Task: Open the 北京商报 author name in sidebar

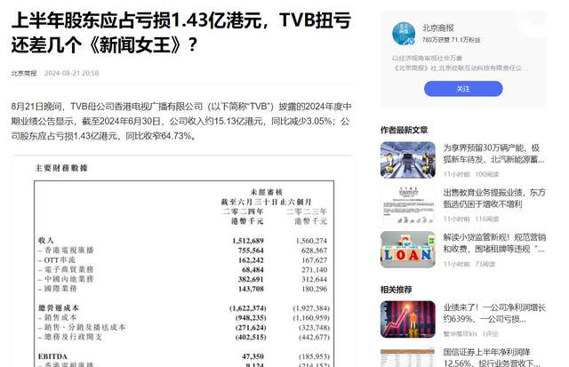Action: 438,28
